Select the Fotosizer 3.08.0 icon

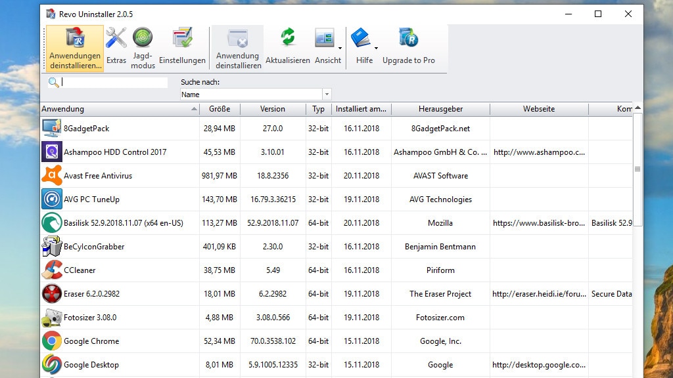point(51,317)
